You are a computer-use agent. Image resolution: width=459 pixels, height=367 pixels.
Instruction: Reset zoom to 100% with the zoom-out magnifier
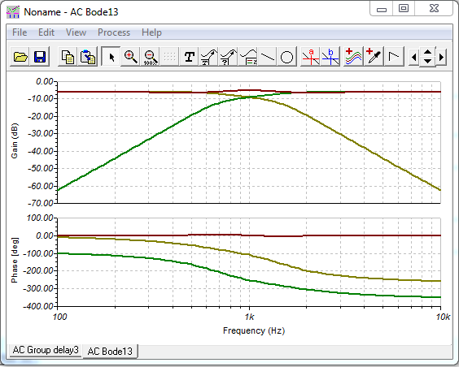[151, 56]
